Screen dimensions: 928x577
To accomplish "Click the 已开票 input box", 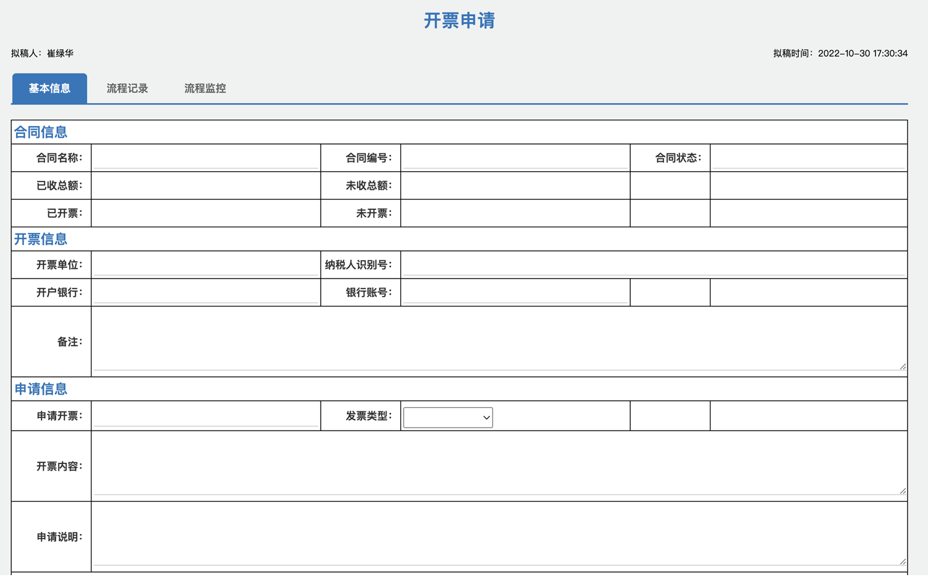I will [x=204, y=213].
